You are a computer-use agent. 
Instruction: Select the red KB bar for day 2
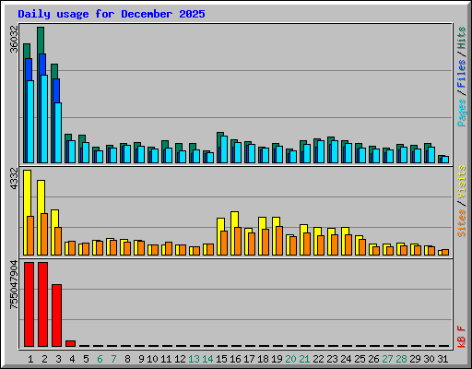coord(42,304)
